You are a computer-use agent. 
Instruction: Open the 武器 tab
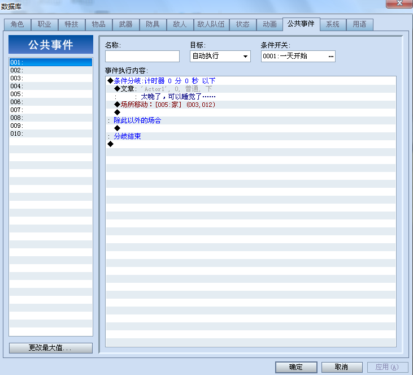pyautogui.click(x=125, y=24)
